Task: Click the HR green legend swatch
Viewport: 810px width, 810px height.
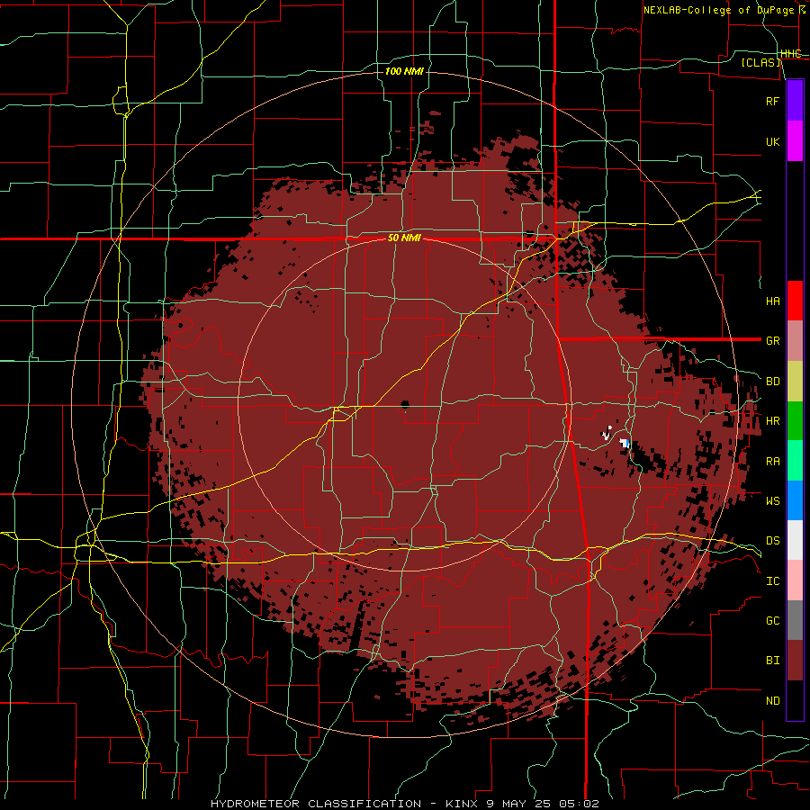Action: coord(795,421)
